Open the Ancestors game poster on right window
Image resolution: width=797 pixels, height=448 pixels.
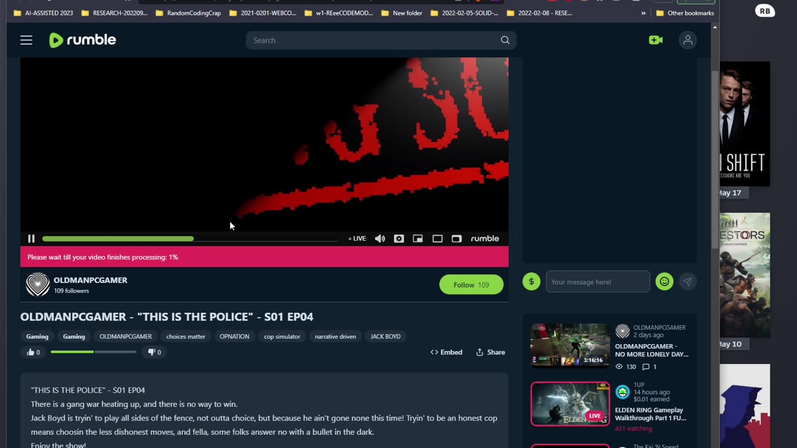[x=745, y=275]
